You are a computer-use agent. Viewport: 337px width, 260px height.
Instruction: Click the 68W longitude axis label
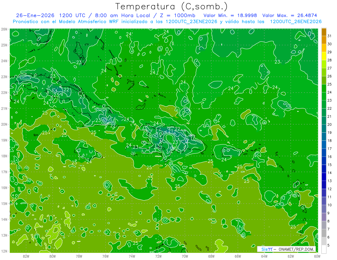pos(211,256)
